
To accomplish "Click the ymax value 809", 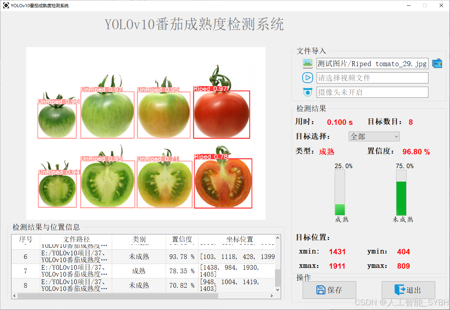I will [x=404, y=266].
